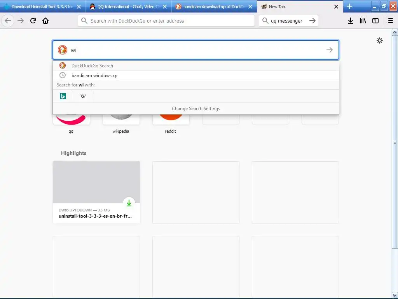
Task: Open a new tab with plus button
Action: tap(349, 6)
